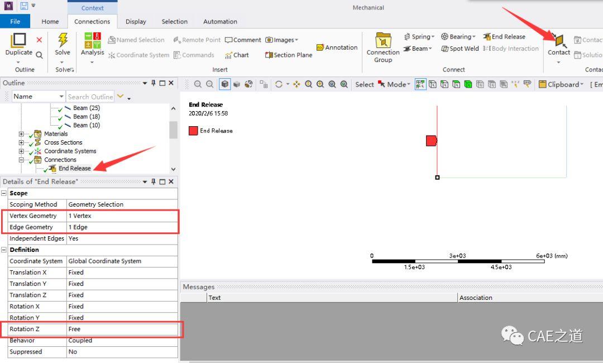Switch to the Selection tab
The height and width of the screenshot is (363, 603).
pyautogui.click(x=175, y=22)
